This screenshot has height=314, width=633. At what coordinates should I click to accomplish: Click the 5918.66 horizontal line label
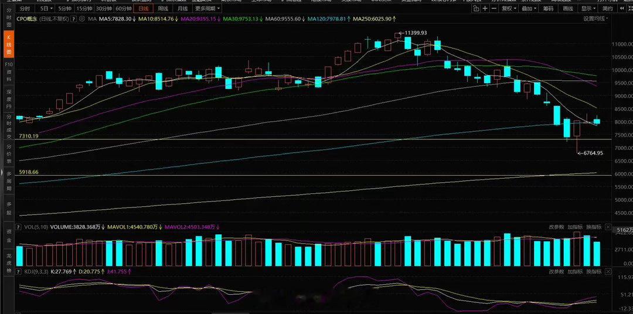(29, 172)
